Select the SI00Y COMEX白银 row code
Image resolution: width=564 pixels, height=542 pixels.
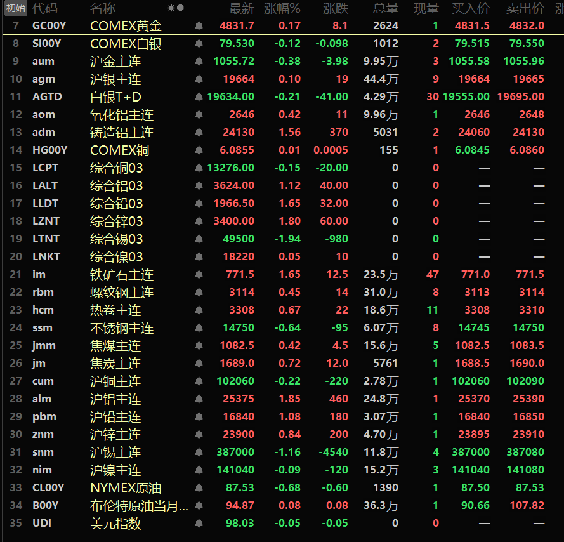46,44
